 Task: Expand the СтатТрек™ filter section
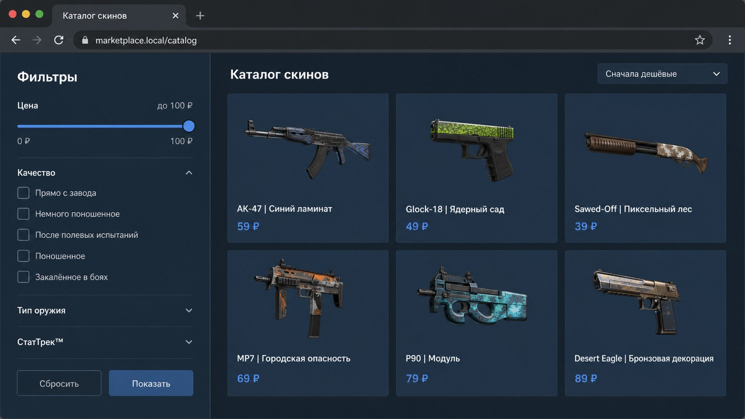(x=105, y=342)
